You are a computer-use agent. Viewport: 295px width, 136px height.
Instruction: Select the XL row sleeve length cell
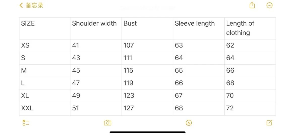pos(199,96)
